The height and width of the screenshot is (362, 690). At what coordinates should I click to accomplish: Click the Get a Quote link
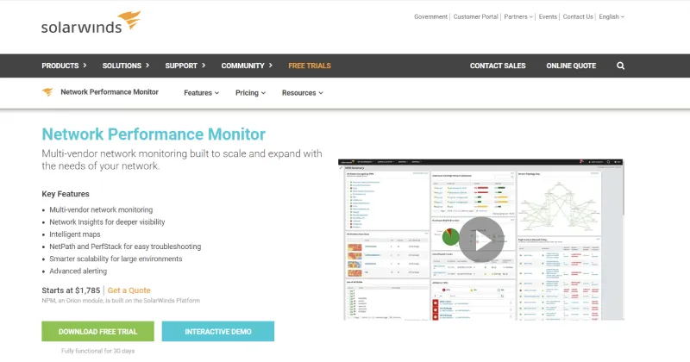(x=129, y=290)
